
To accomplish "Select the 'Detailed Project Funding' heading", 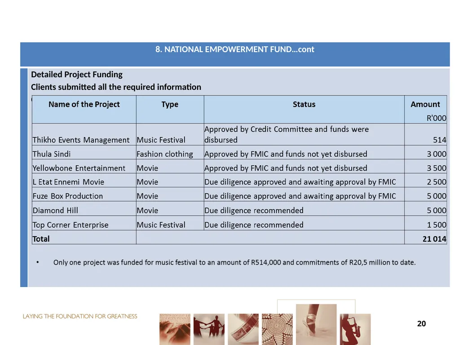I will pyautogui.click(x=77, y=75).
